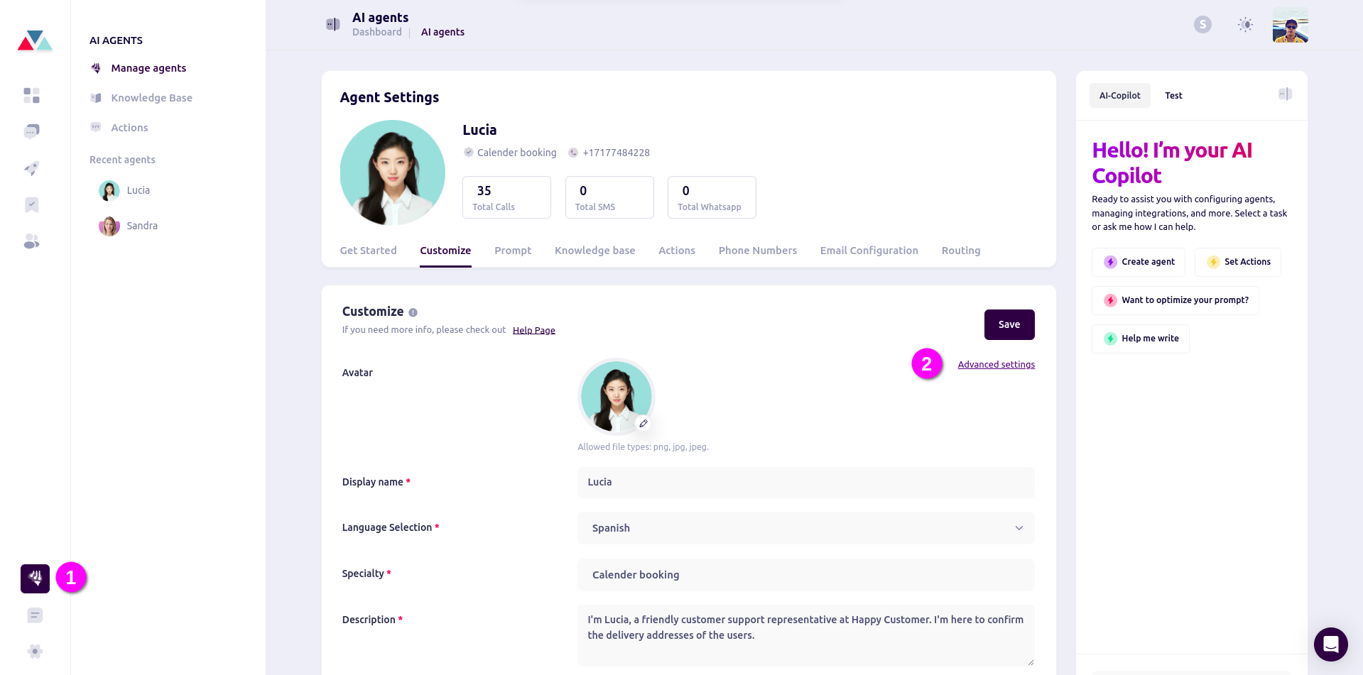
Task: Open Knowledge Base menu item
Action: point(151,98)
